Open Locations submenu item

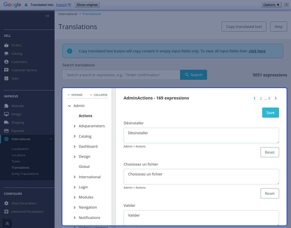18,155
